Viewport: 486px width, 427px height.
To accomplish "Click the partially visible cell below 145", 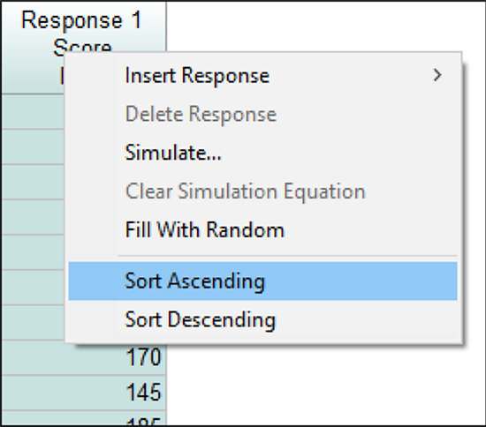I will pos(84,418).
